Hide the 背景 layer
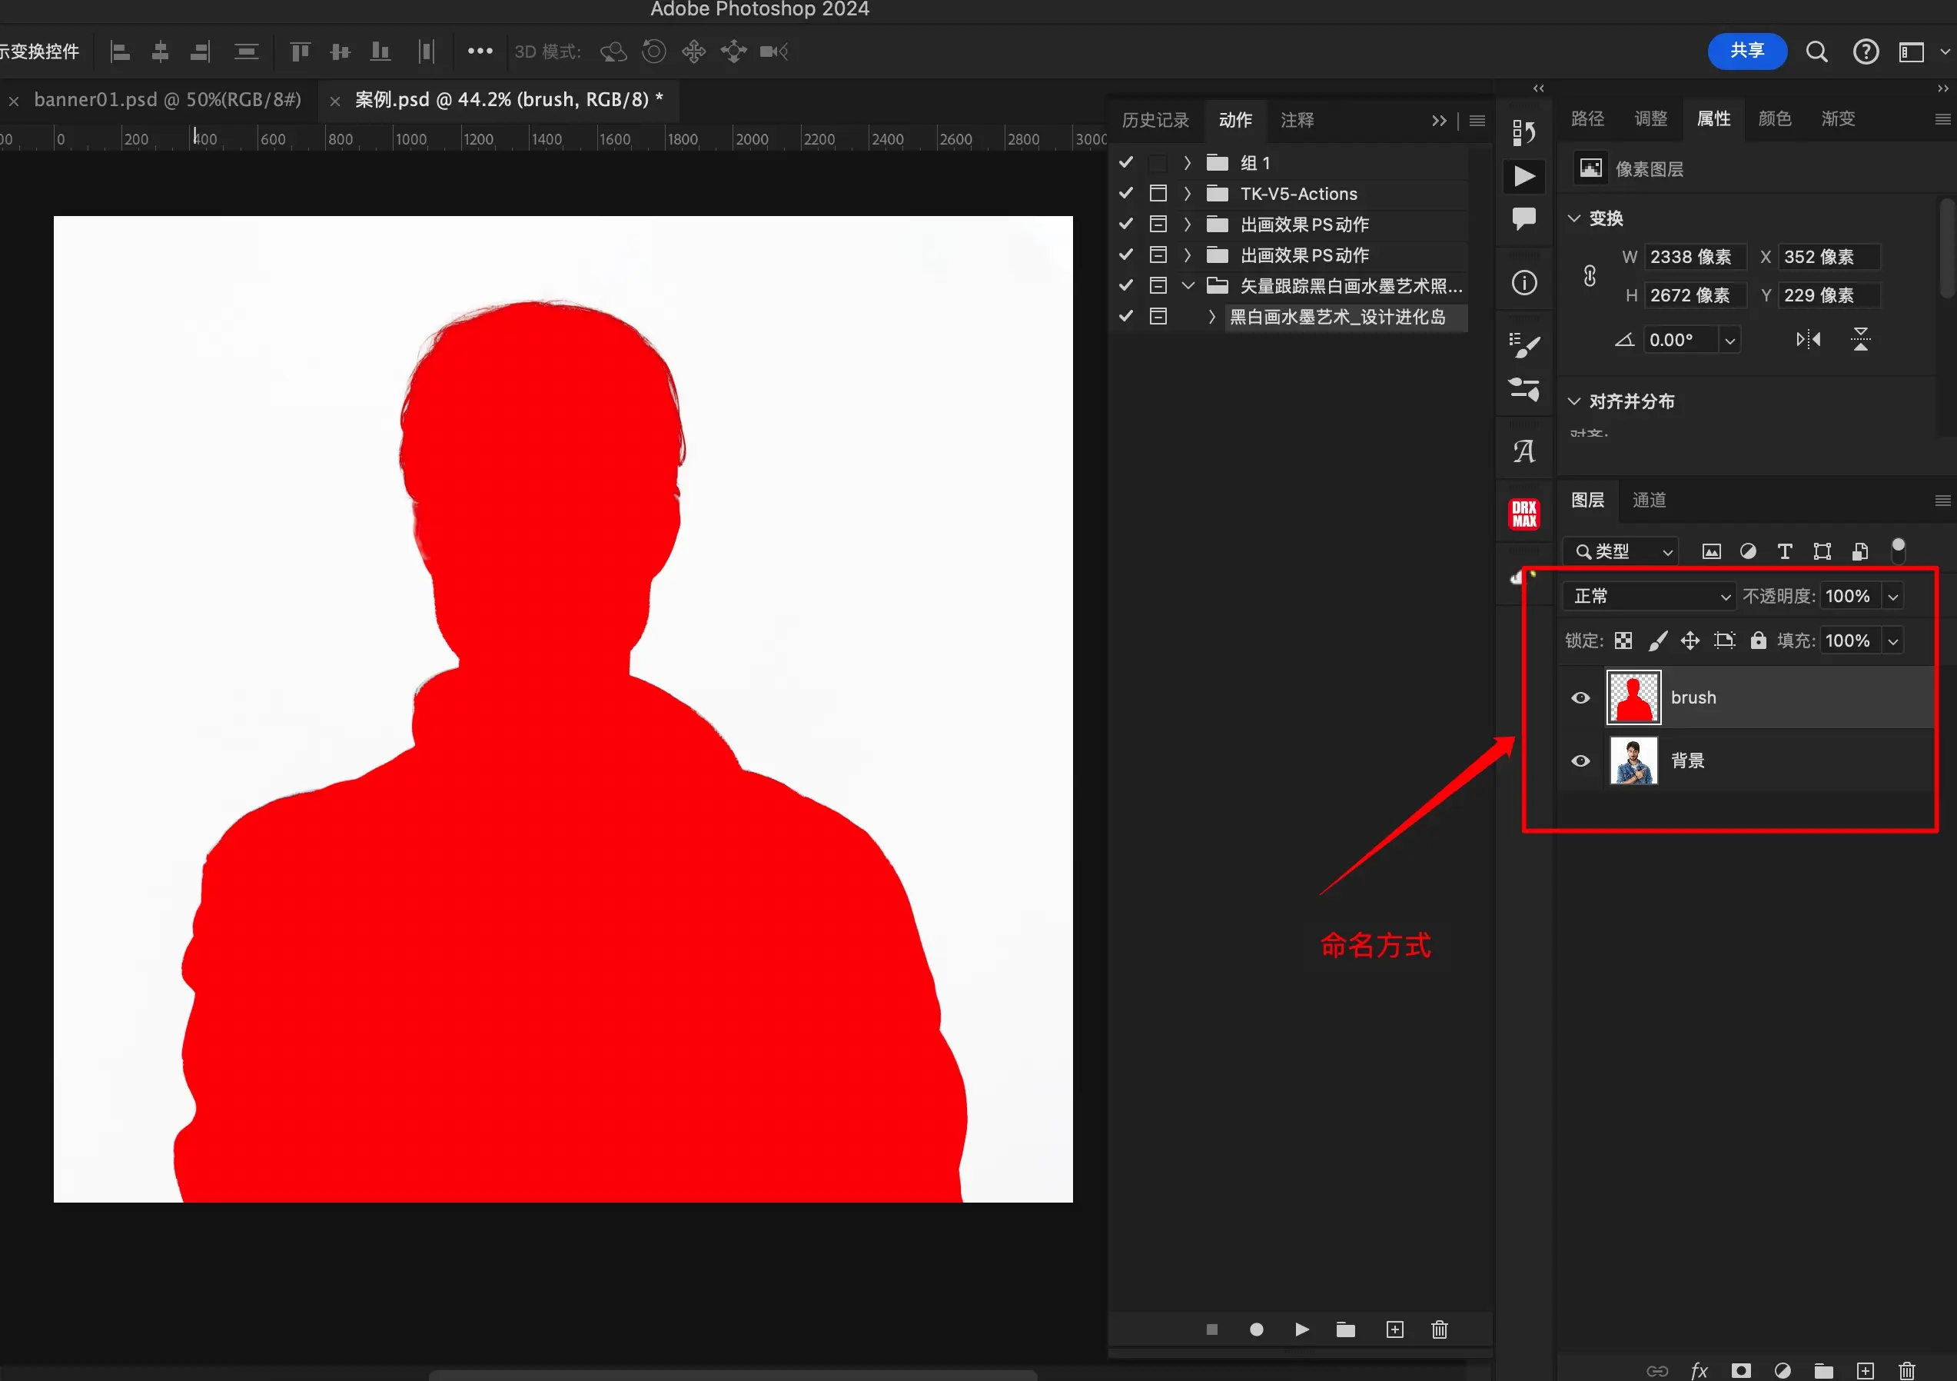Viewport: 1957px width, 1381px height. 1580,761
